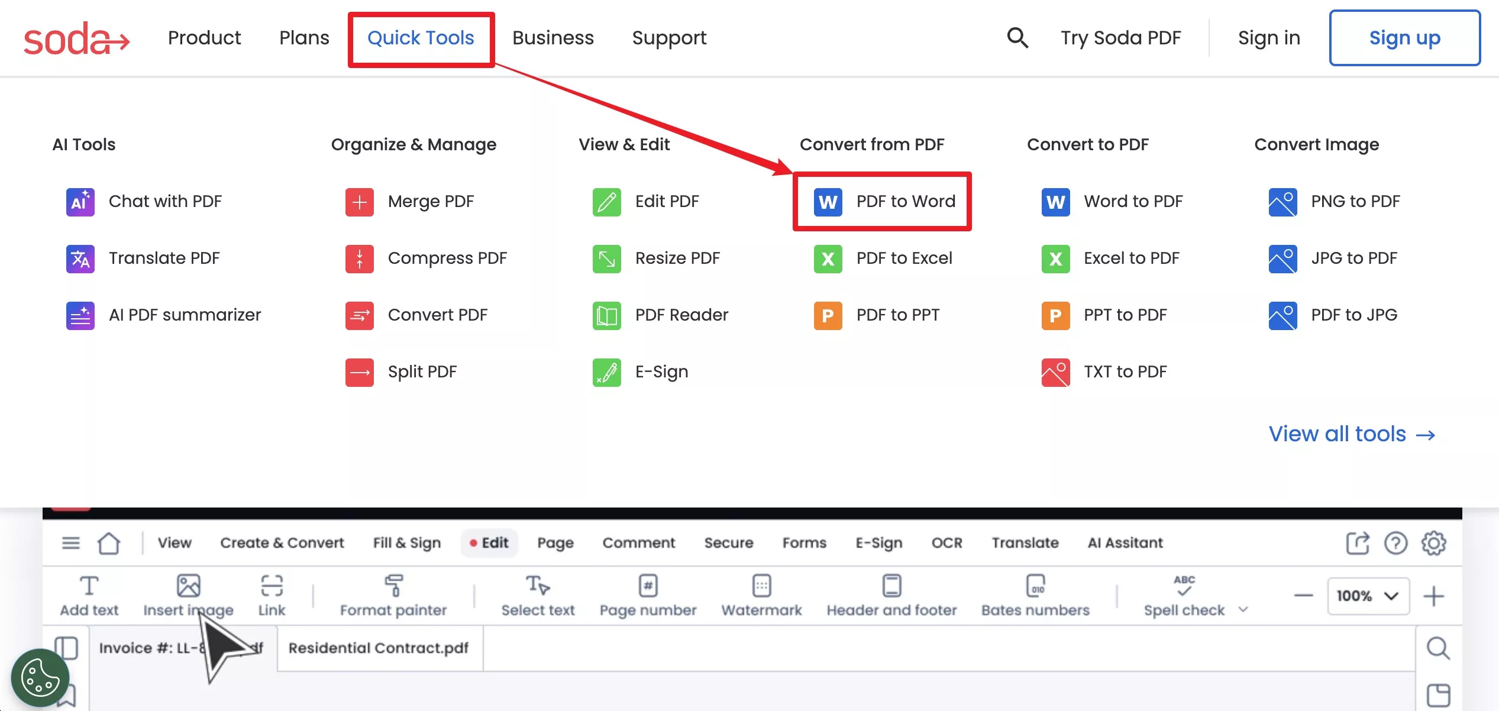Click the PDF to PPT P icon
The image size is (1499, 711).
pos(828,315)
